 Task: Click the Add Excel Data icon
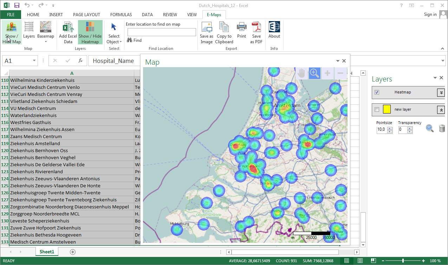[68, 32]
